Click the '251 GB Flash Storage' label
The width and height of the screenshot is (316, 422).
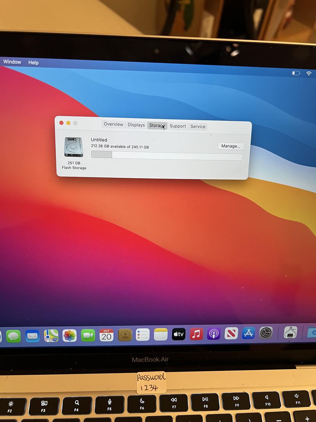point(74,165)
